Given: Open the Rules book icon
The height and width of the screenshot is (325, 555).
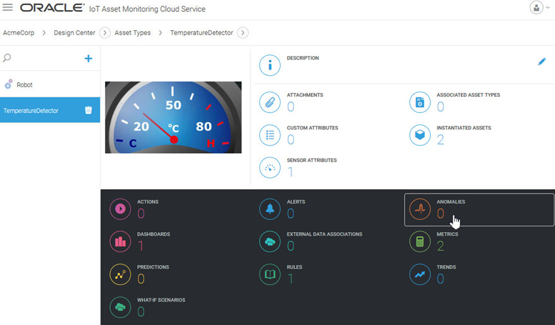Looking at the screenshot, I should point(270,274).
